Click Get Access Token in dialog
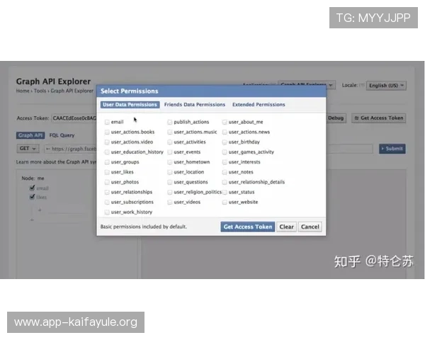The image size is (425, 340). [x=248, y=227]
